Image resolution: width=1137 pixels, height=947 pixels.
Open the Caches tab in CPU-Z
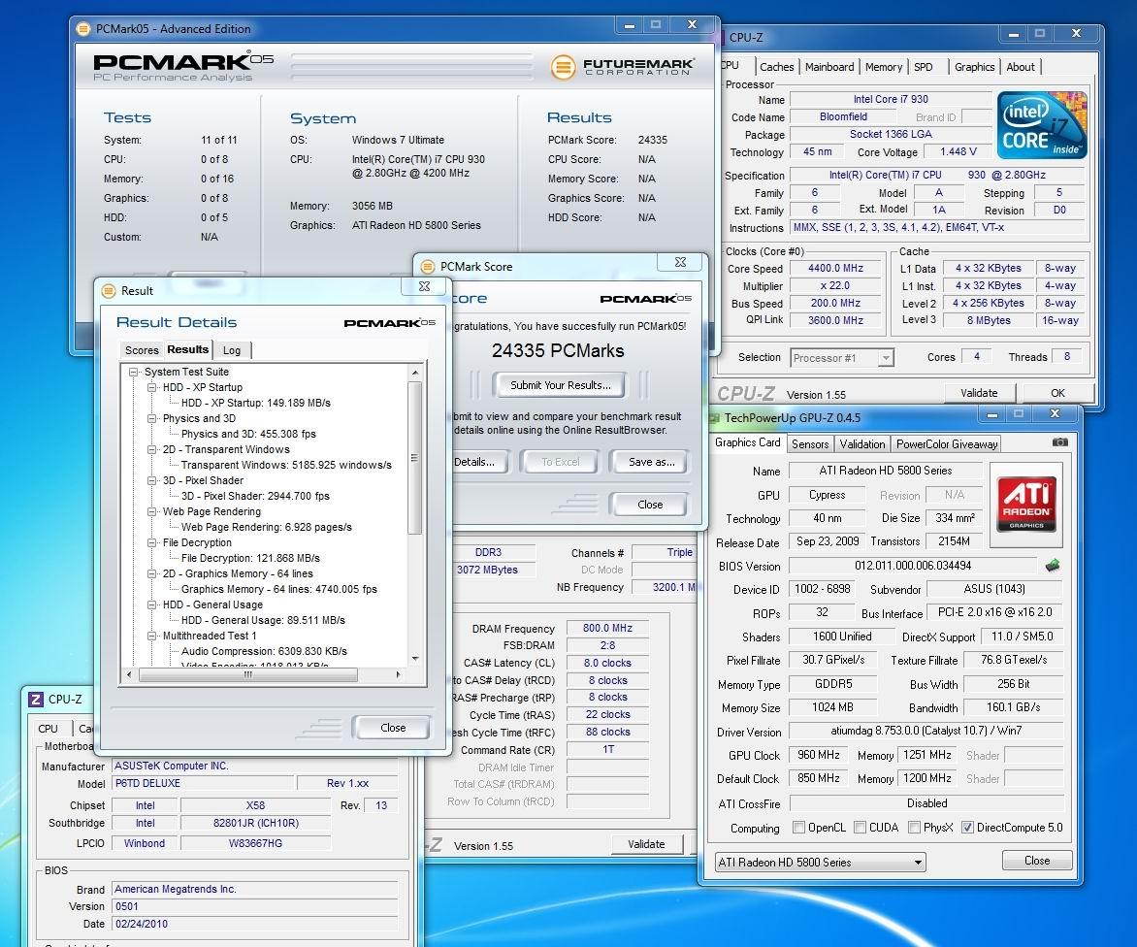(777, 67)
